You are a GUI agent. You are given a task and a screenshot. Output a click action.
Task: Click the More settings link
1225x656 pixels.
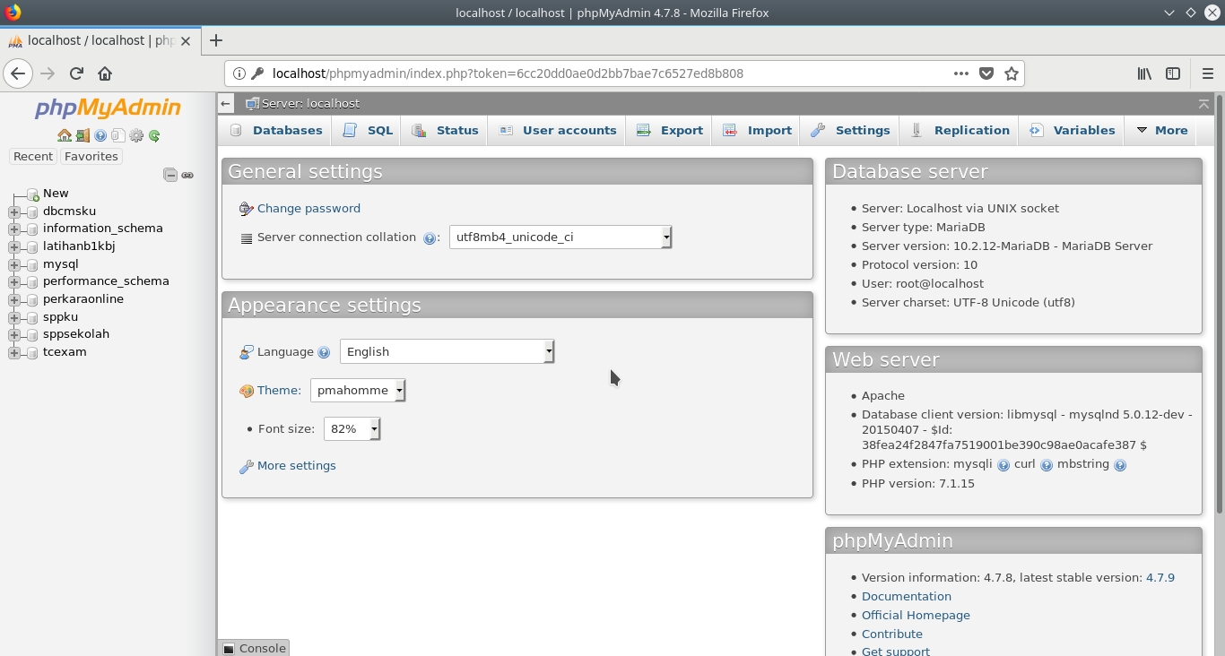pos(297,465)
